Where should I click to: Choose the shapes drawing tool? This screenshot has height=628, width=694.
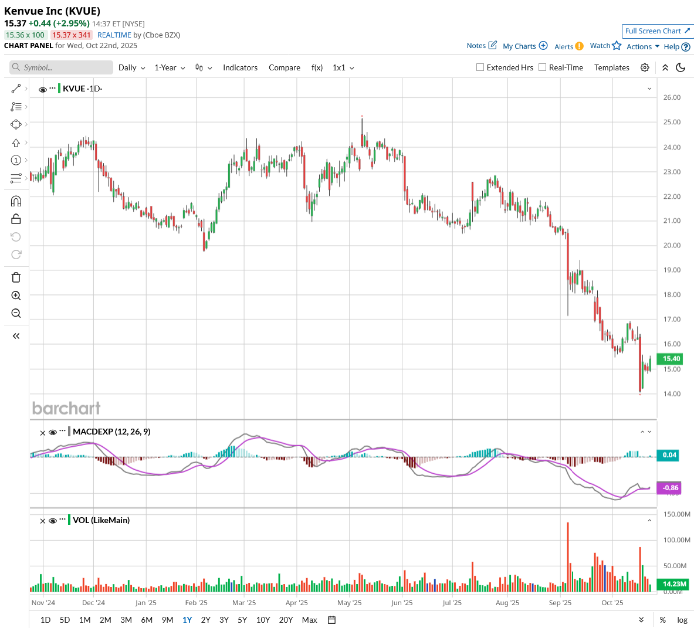click(x=16, y=125)
